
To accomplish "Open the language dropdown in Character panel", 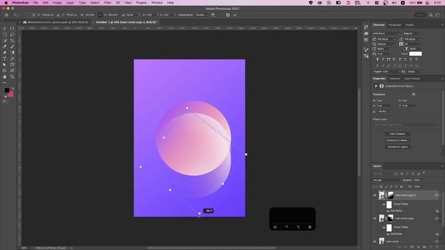I will click(x=387, y=72).
